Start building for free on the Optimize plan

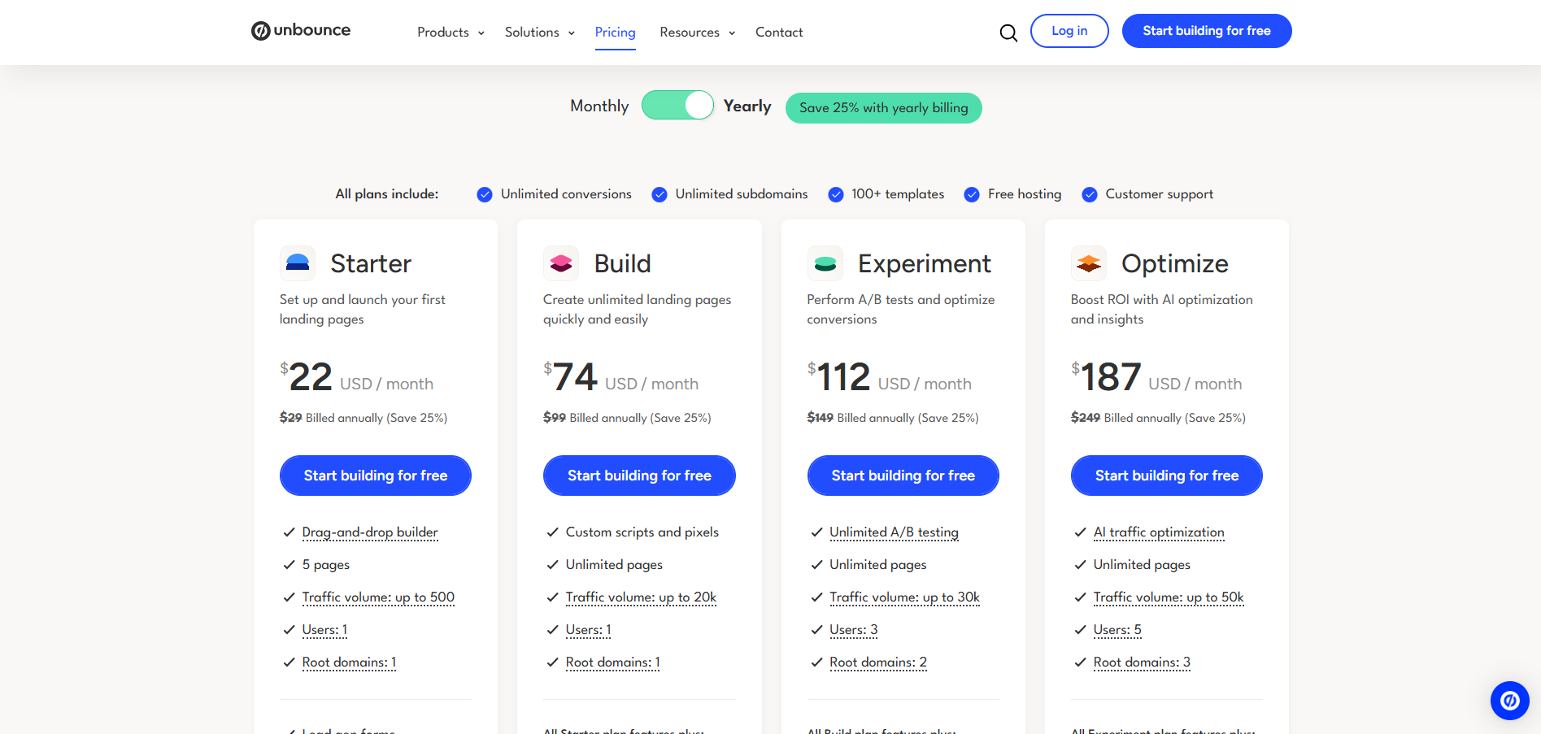[x=1166, y=476]
